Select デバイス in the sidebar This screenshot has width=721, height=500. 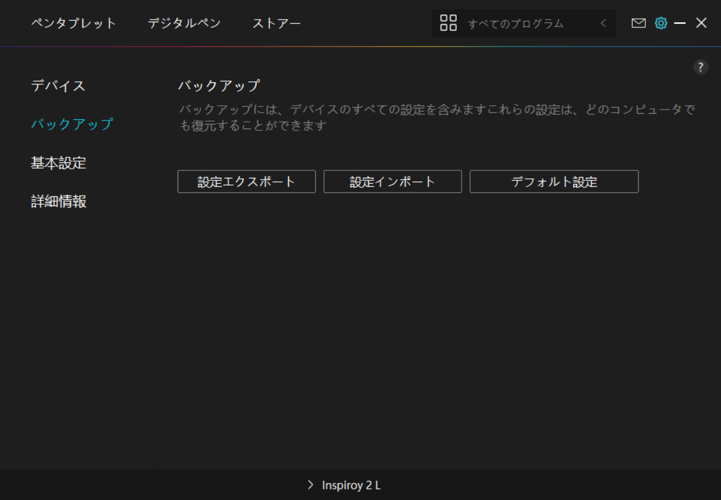58,85
